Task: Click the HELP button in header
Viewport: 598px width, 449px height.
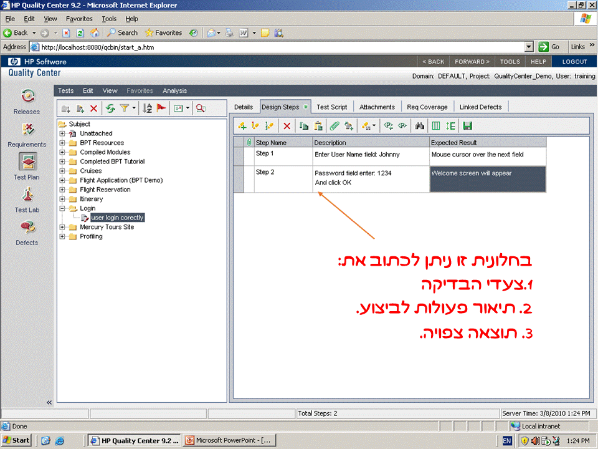Action: pos(538,62)
